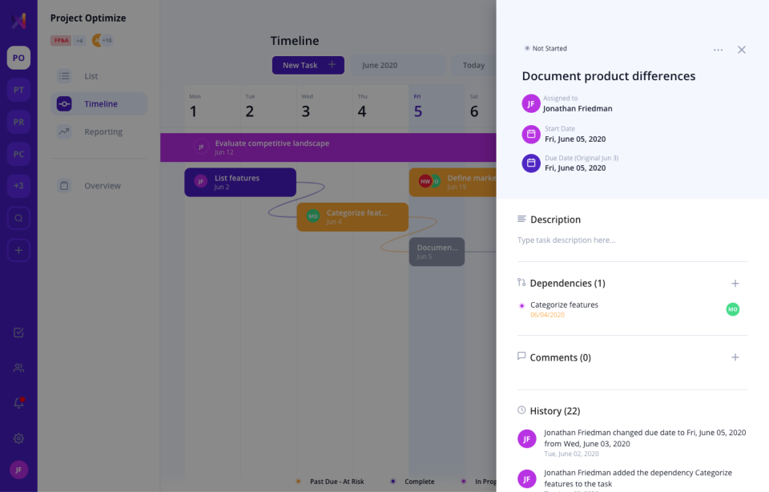
Task: Jump to Today on the timeline
Action: pos(473,65)
